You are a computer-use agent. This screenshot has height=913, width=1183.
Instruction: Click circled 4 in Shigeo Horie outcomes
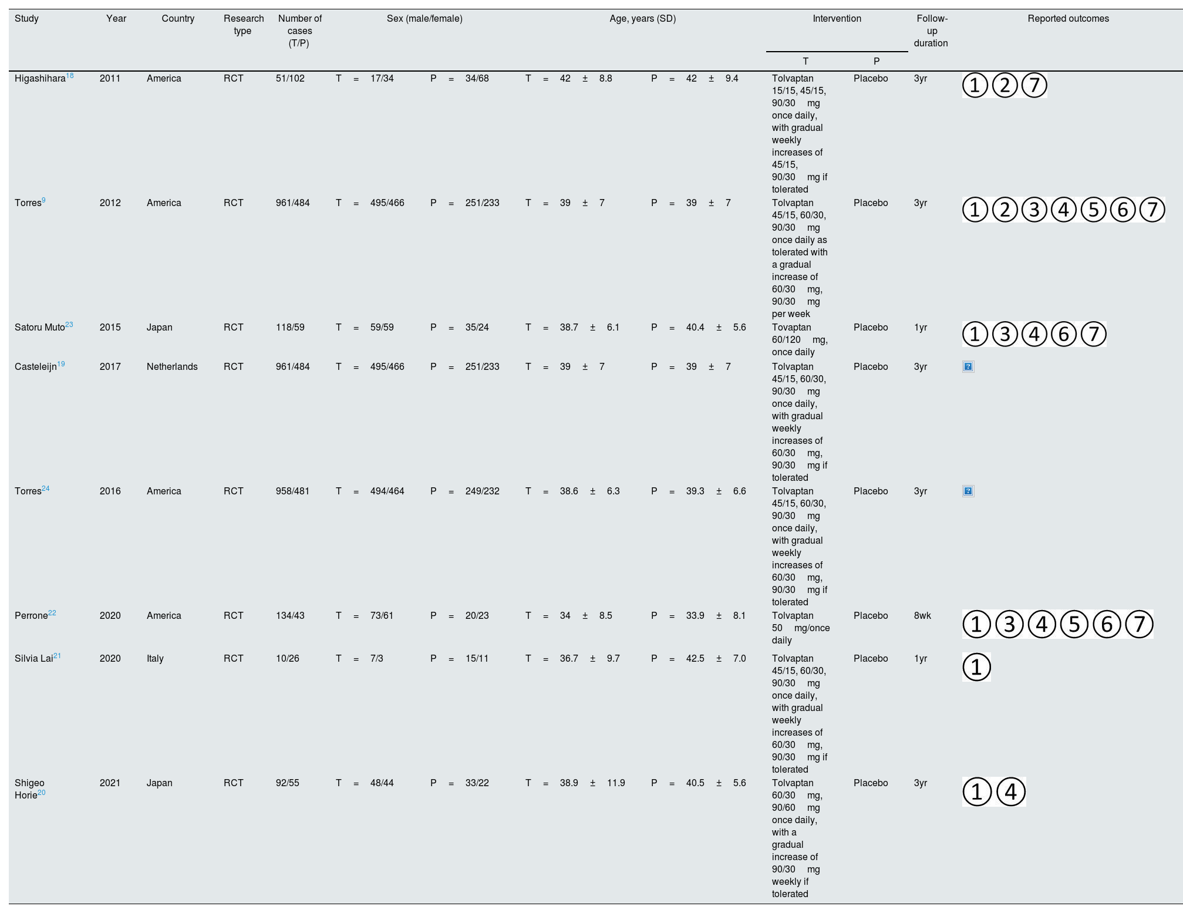pyautogui.click(x=1010, y=791)
